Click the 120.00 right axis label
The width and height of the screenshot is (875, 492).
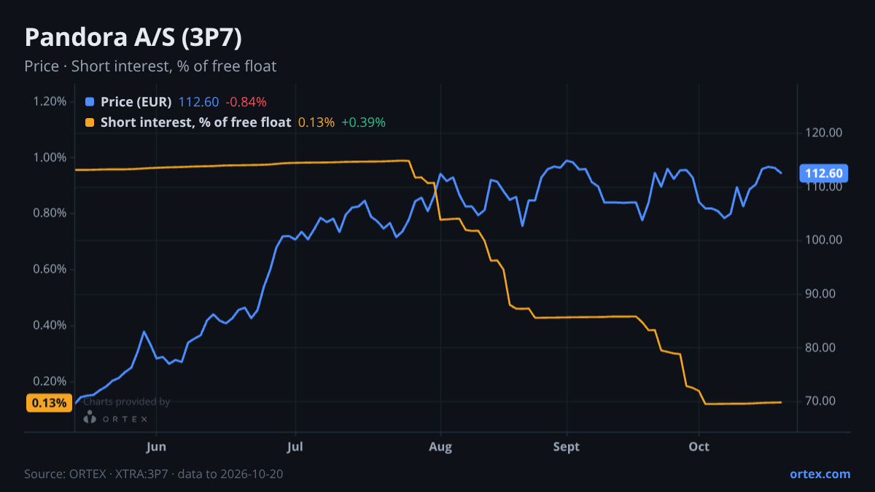pyautogui.click(x=824, y=133)
